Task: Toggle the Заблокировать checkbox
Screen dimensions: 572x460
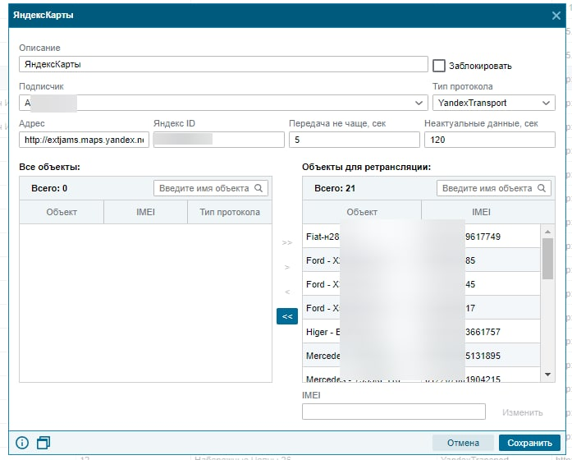Action: [439, 66]
